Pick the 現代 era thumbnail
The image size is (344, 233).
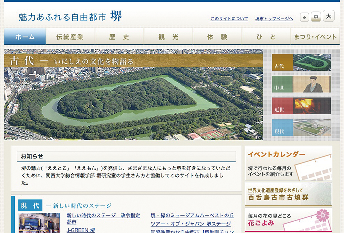pos(301,128)
